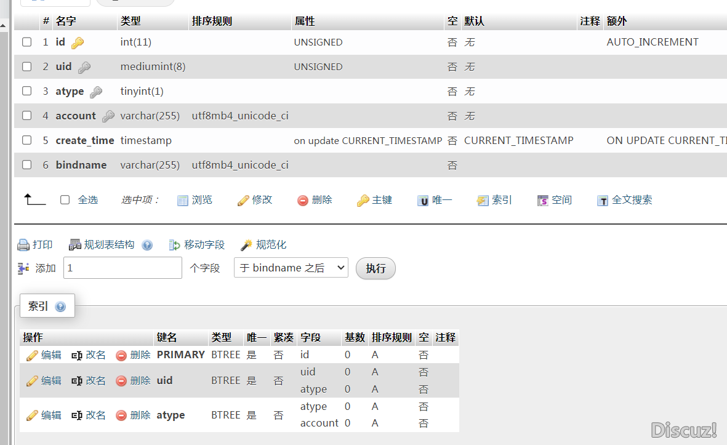Click the printer Print (打印) icon
Image resolution: width=727 pixels, height=445 pixels.
coord(23,245)
